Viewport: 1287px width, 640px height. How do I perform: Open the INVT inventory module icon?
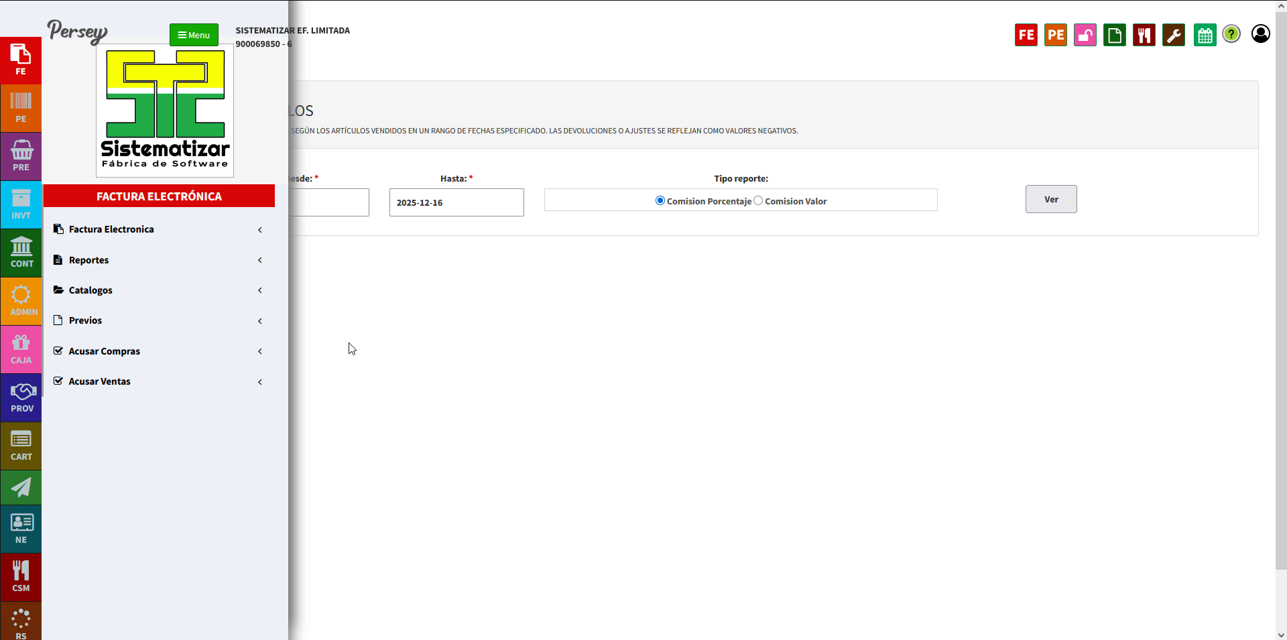pos(21,204)
